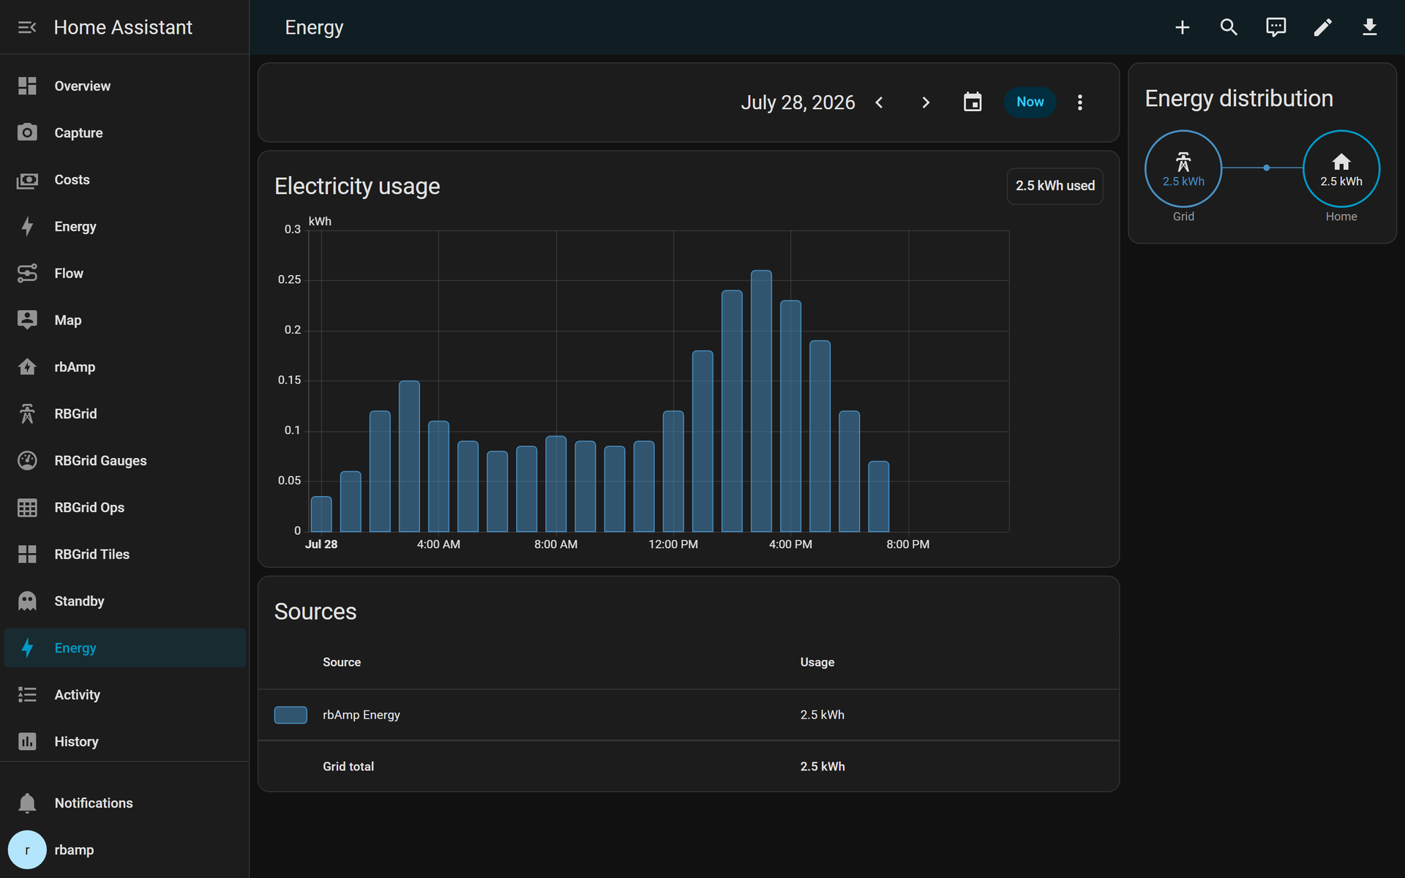Go to next day with right chevron
This screenshot has width=1405, height=878.
[x=926, y=102]
